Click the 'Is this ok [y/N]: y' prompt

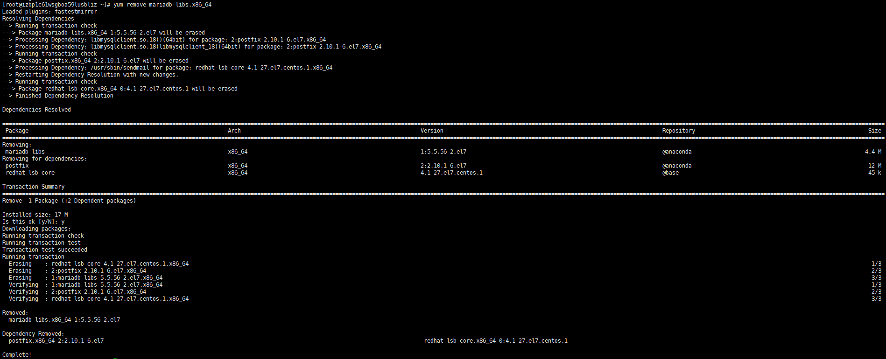(33, 222)
